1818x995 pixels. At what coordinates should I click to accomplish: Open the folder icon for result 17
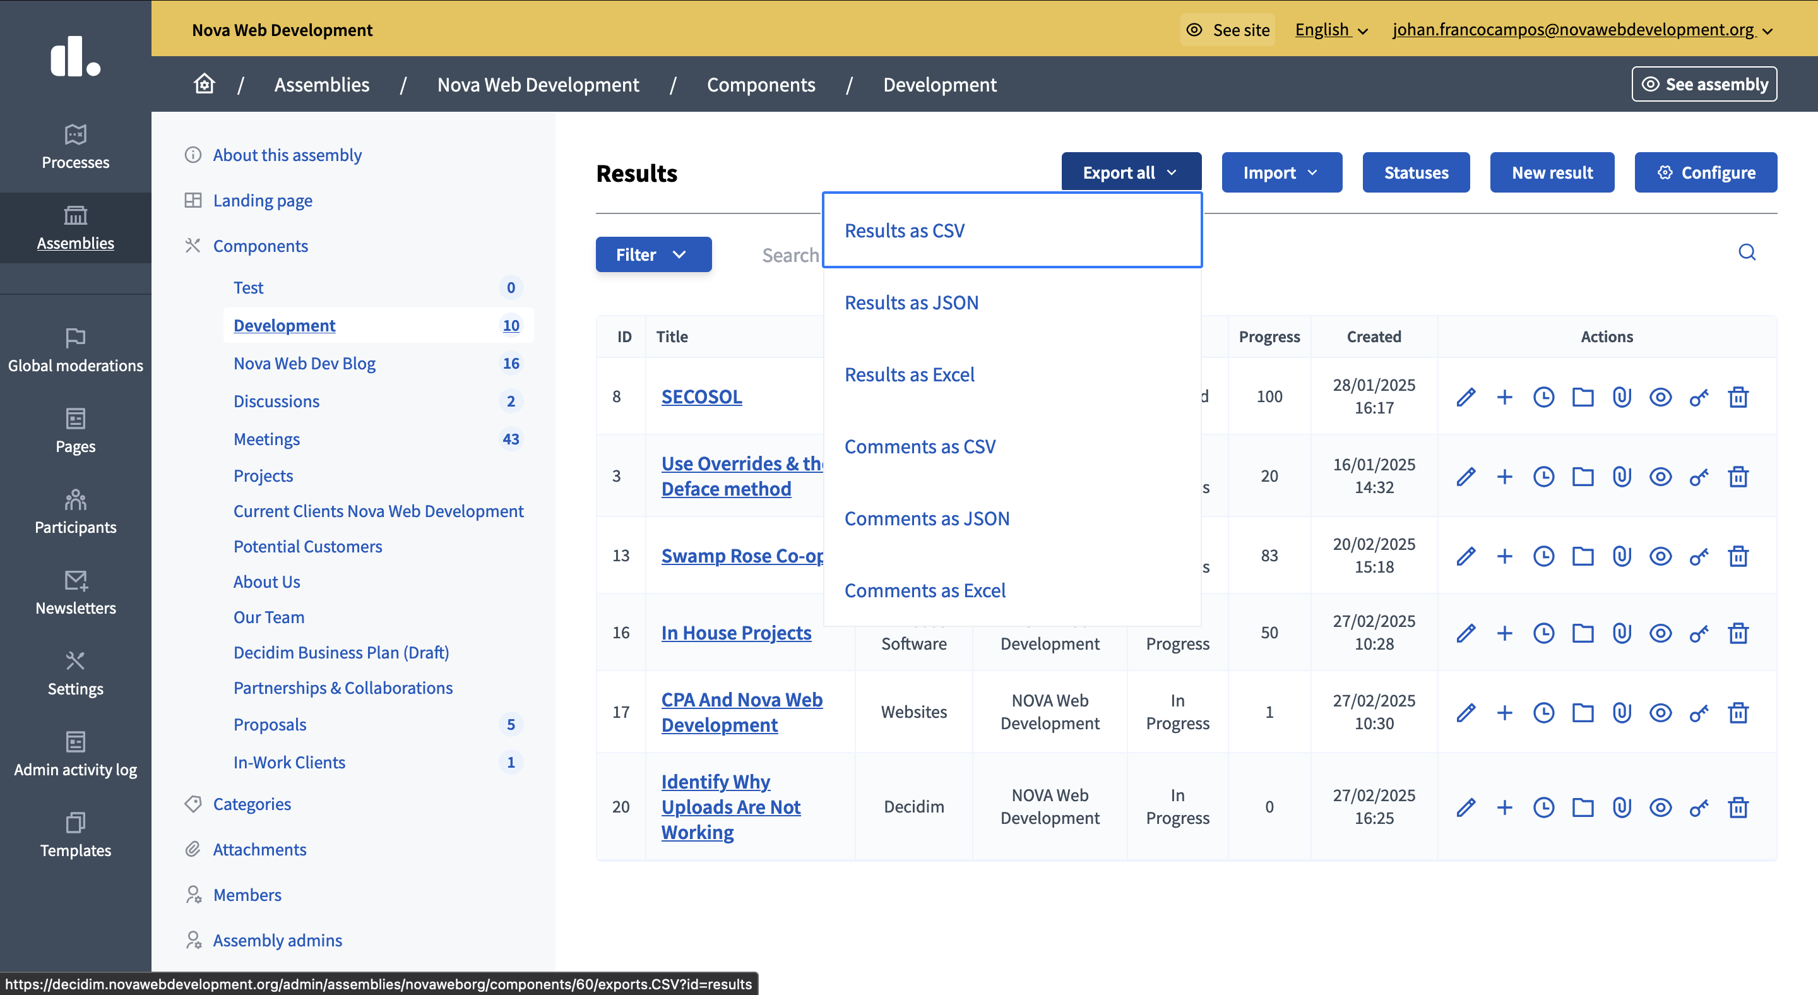coord(1583,712)
